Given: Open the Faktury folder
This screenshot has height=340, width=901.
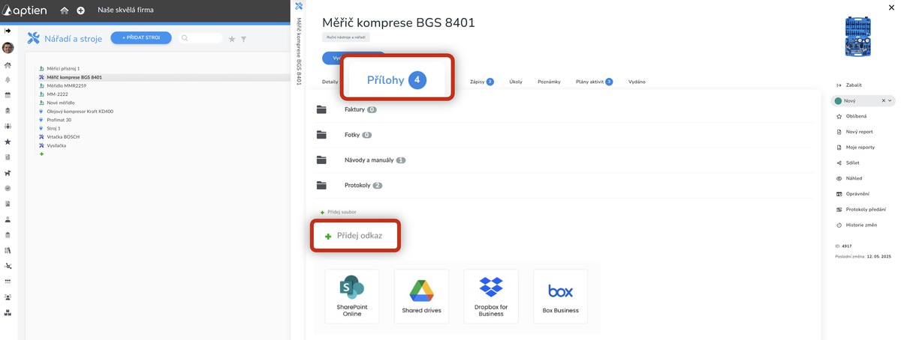Looking at the screenshot, I should pos(354,109).
